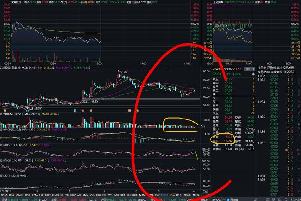The width and height of the screenshot is (301, 201).
Task: Select the ROC indicator tab
Action: 135,195
